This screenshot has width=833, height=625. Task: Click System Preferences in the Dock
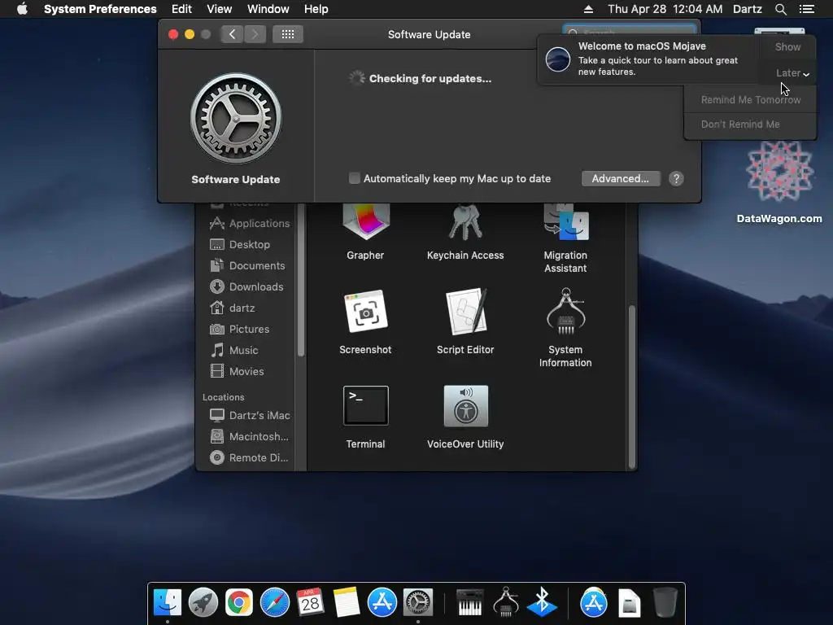click(418, 603)
